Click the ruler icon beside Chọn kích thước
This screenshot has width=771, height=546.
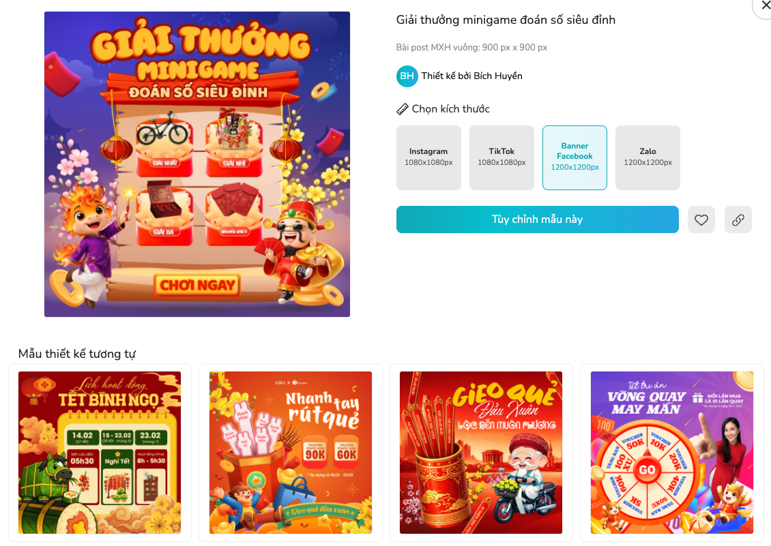(403, 109)
